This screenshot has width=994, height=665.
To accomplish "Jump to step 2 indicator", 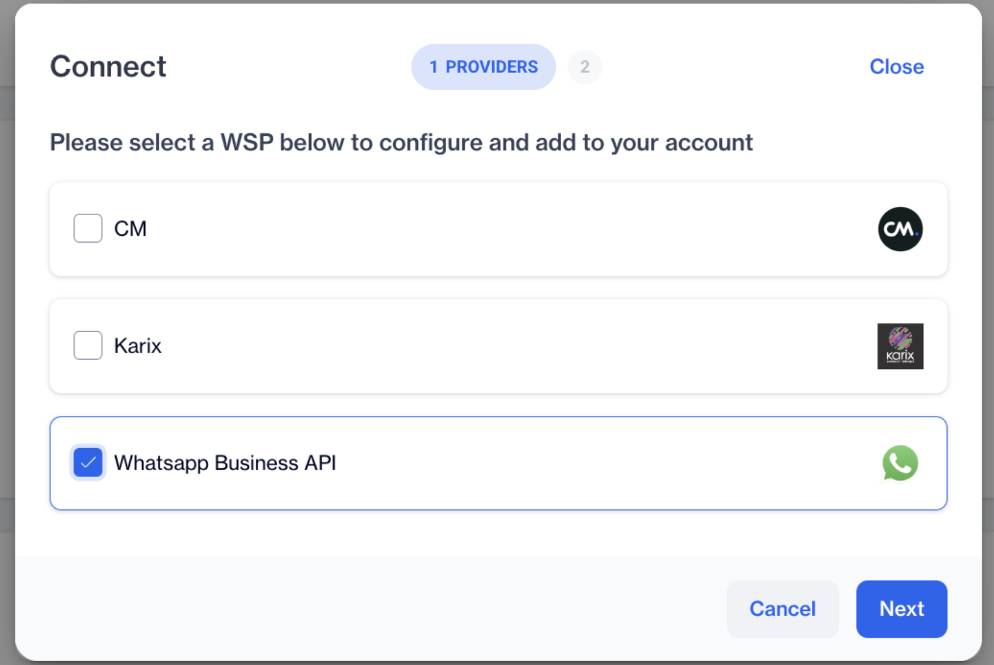I will pos(585,67).
